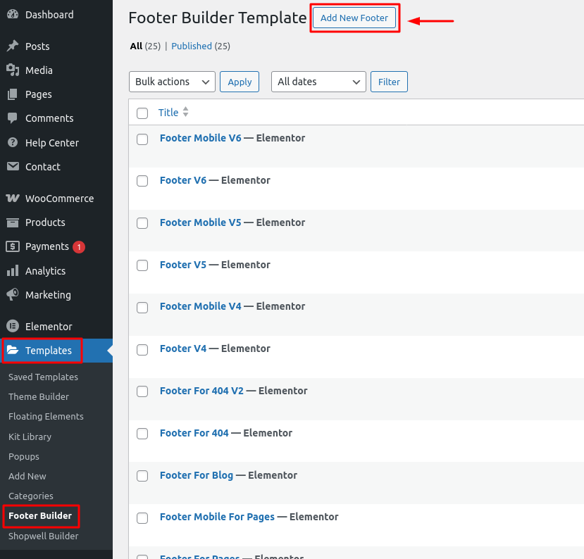584x559 pixels.
Task: Go to Saved Templates in the submenu
Action: coord(43,377)
